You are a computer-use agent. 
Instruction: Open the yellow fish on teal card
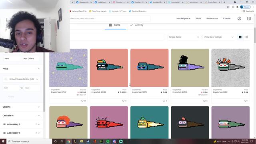(149, 122)
